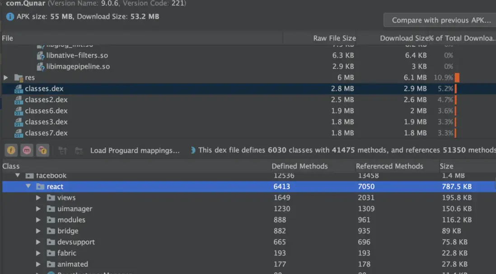The width and height of the screenshot is (496, 274).
Task: Click the APK size info icon
Action: [10, 17]
